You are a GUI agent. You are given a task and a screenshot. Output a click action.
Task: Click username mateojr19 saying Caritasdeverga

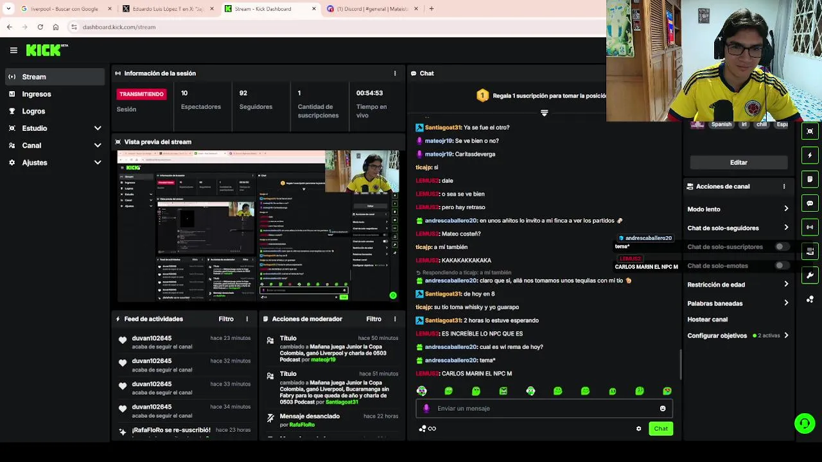pos(439,154)
